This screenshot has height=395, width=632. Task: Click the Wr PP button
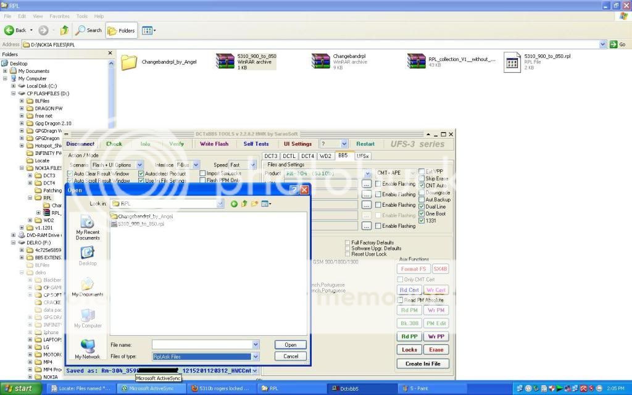pos(436,336)
